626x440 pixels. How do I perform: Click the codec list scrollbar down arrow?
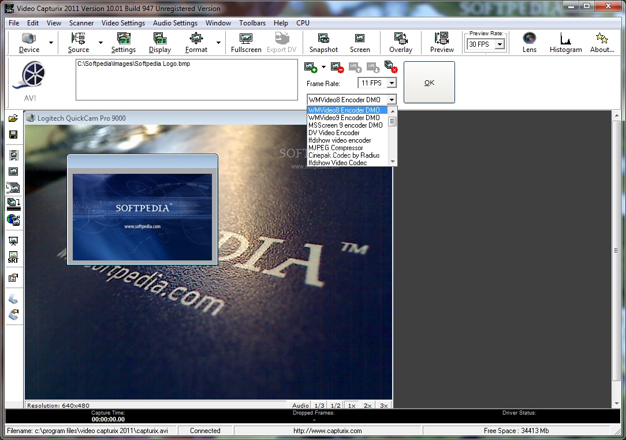393,162
